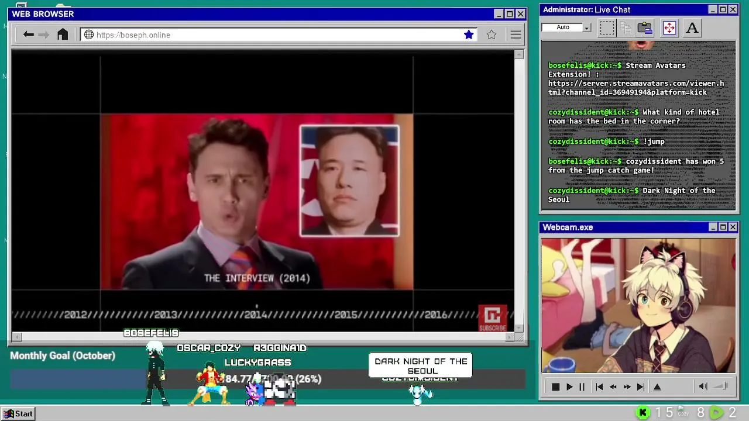Click the R3GGINA1D stream avatar name
The width and height of the screenshot is (749, 421).
[x=280, y=348]
